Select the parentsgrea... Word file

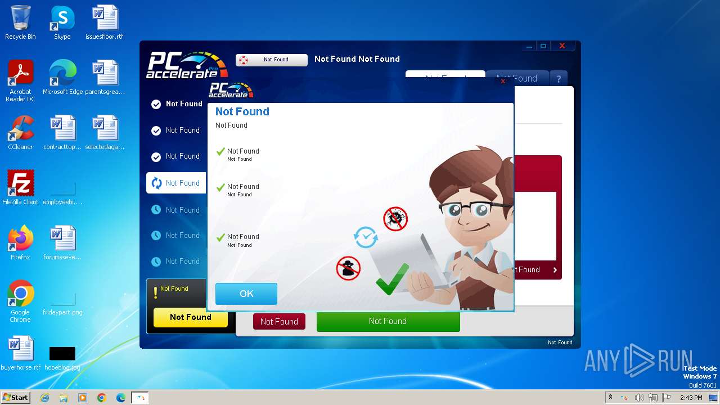105,78
